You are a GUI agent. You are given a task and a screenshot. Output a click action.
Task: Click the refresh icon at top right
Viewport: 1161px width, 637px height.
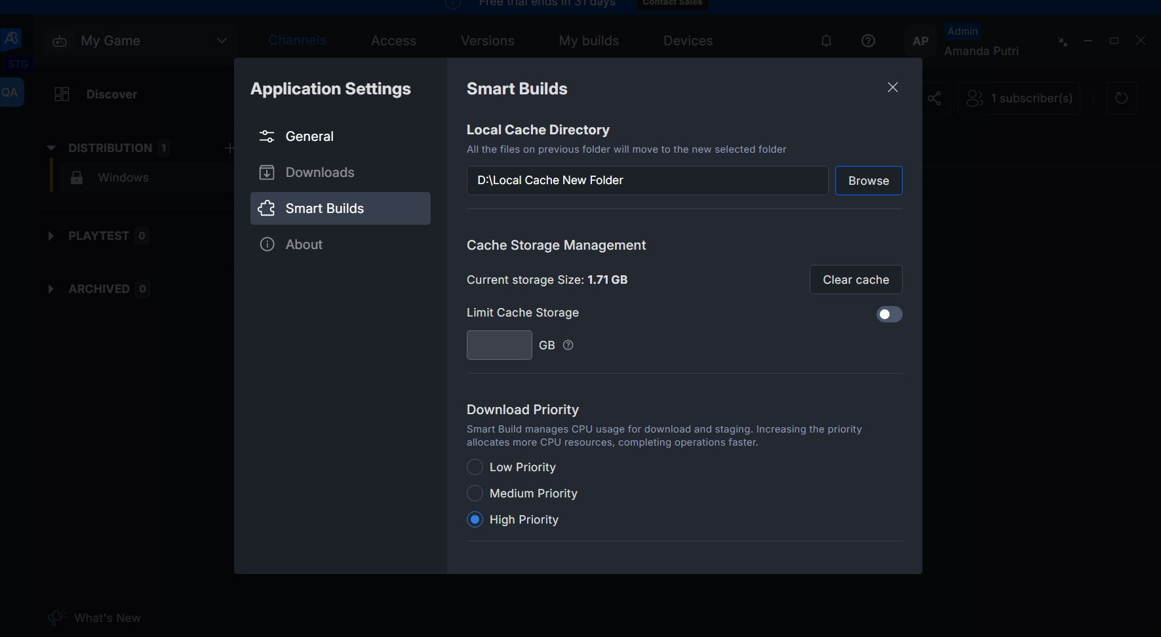pyautogui.click(x=1122, y=98)
